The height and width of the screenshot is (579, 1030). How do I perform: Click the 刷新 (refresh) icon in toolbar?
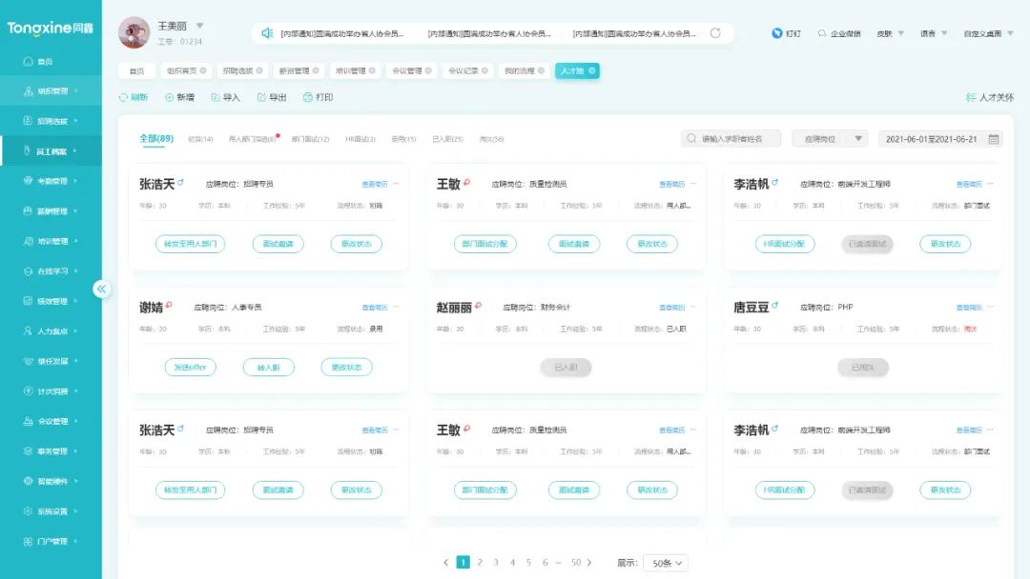126,96
